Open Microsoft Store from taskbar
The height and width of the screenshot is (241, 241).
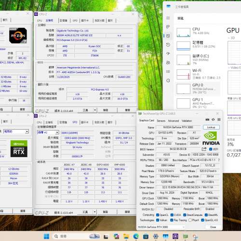click(146, 237)
